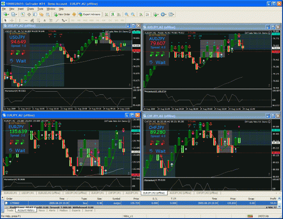Select the Cursor pointer tool
Image resolution: width=283 pixels, height=219 pixels.
click(5, 20)
